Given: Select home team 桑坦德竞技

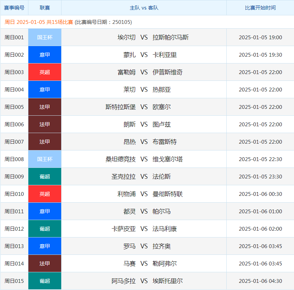Looking at the screenshot, I should pos(121,159).
